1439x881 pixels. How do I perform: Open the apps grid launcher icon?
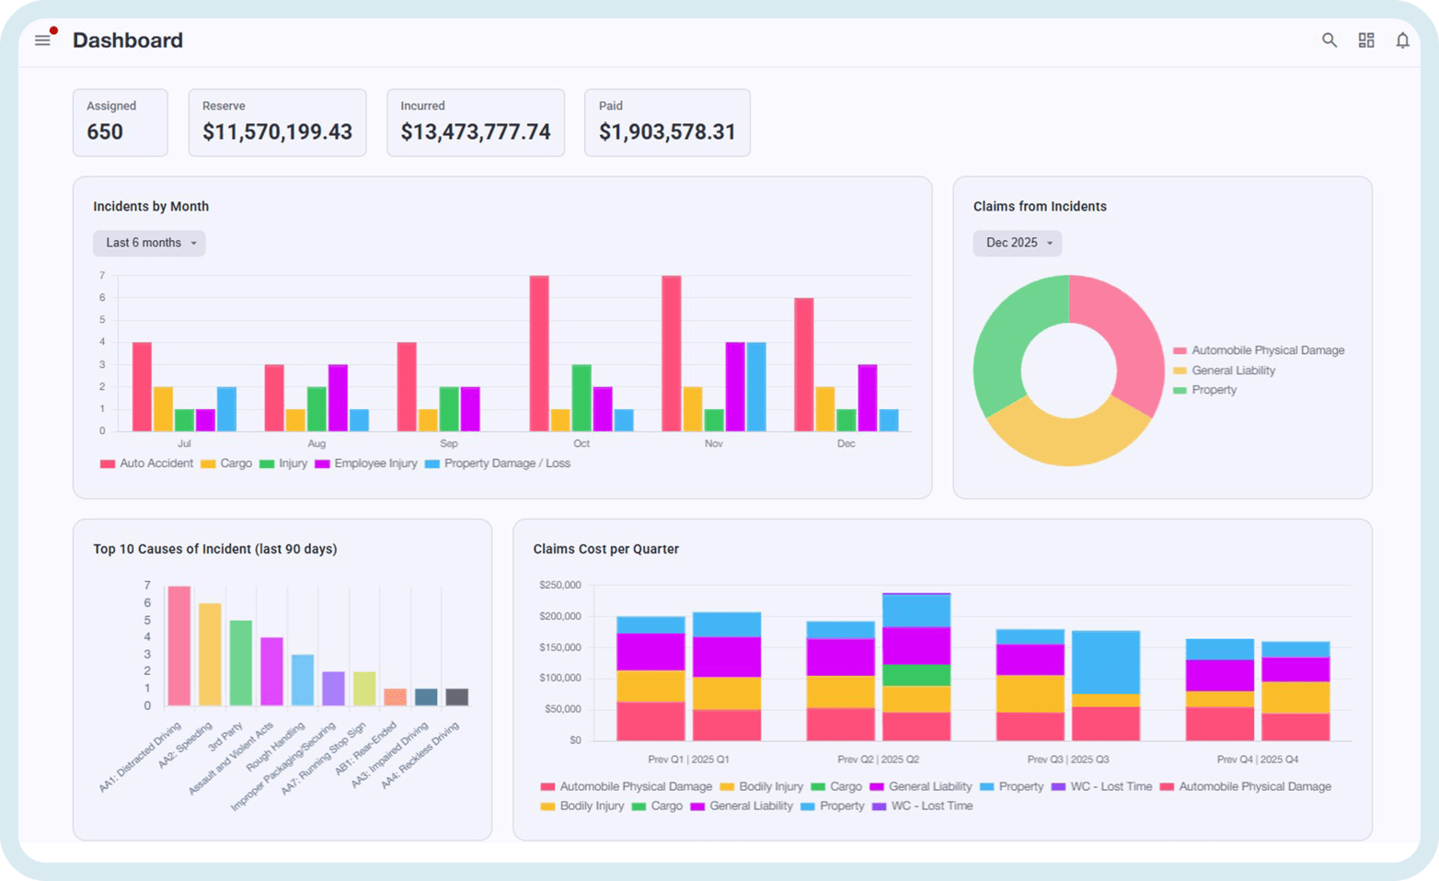click(1365, 40)
